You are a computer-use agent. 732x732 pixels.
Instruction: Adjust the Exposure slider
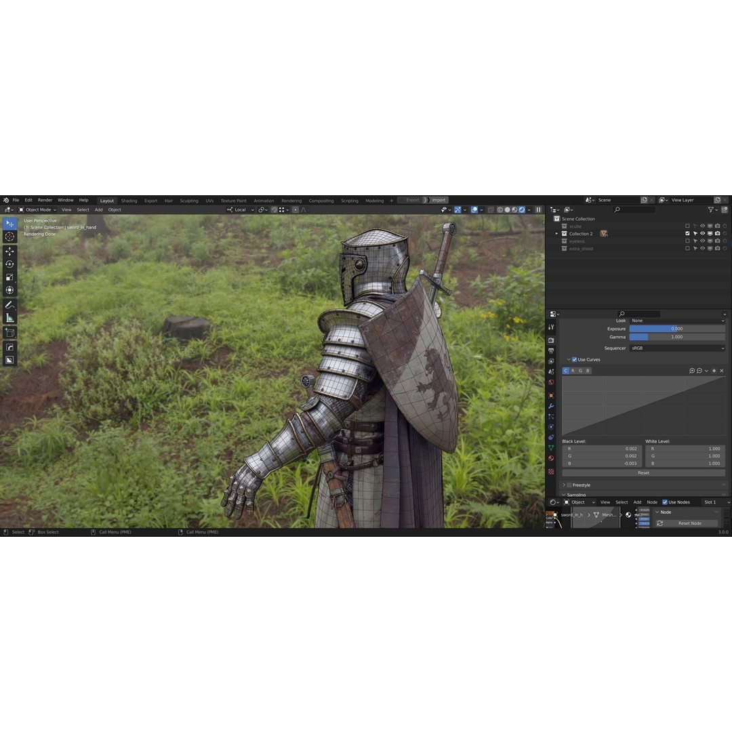tap(677, 329)
